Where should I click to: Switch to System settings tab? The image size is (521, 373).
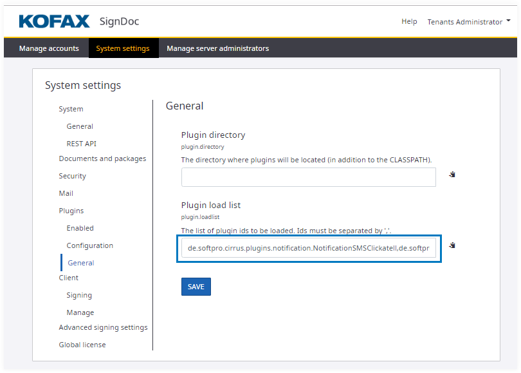point(123,48)
